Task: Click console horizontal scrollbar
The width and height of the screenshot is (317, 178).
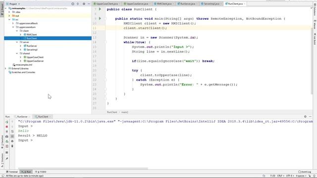Action: click(x=83, y=168)
